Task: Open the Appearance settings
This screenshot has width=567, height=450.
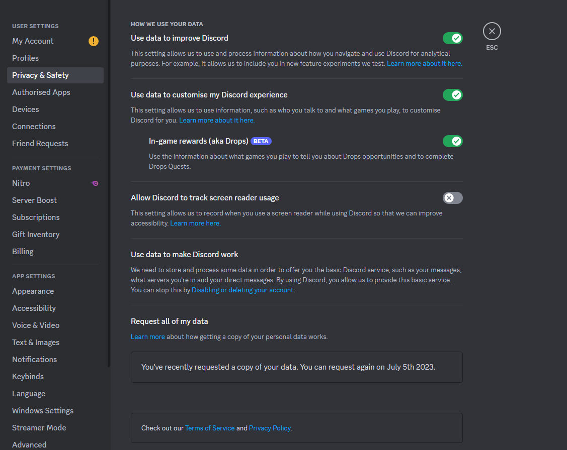Action: click(x=33, y=291)
